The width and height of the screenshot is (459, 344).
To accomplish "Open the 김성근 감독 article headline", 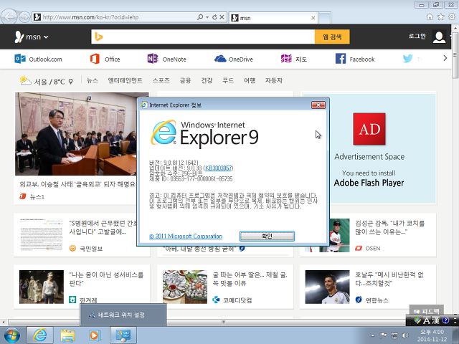I will click(389, 228).
